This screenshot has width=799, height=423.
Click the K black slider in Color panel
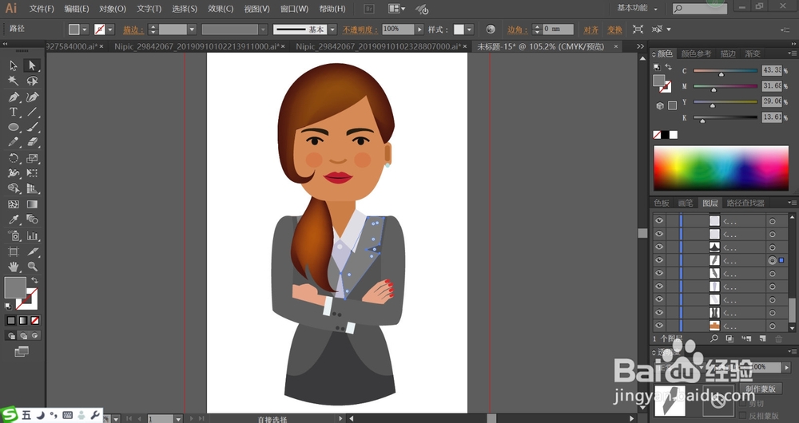(x=725, y=118)
